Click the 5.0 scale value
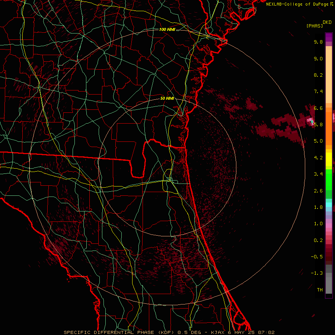 318,141
